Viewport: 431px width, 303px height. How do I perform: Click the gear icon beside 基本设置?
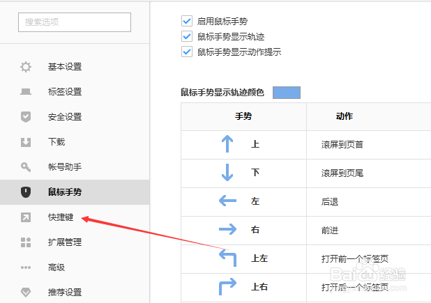[26, 67]
